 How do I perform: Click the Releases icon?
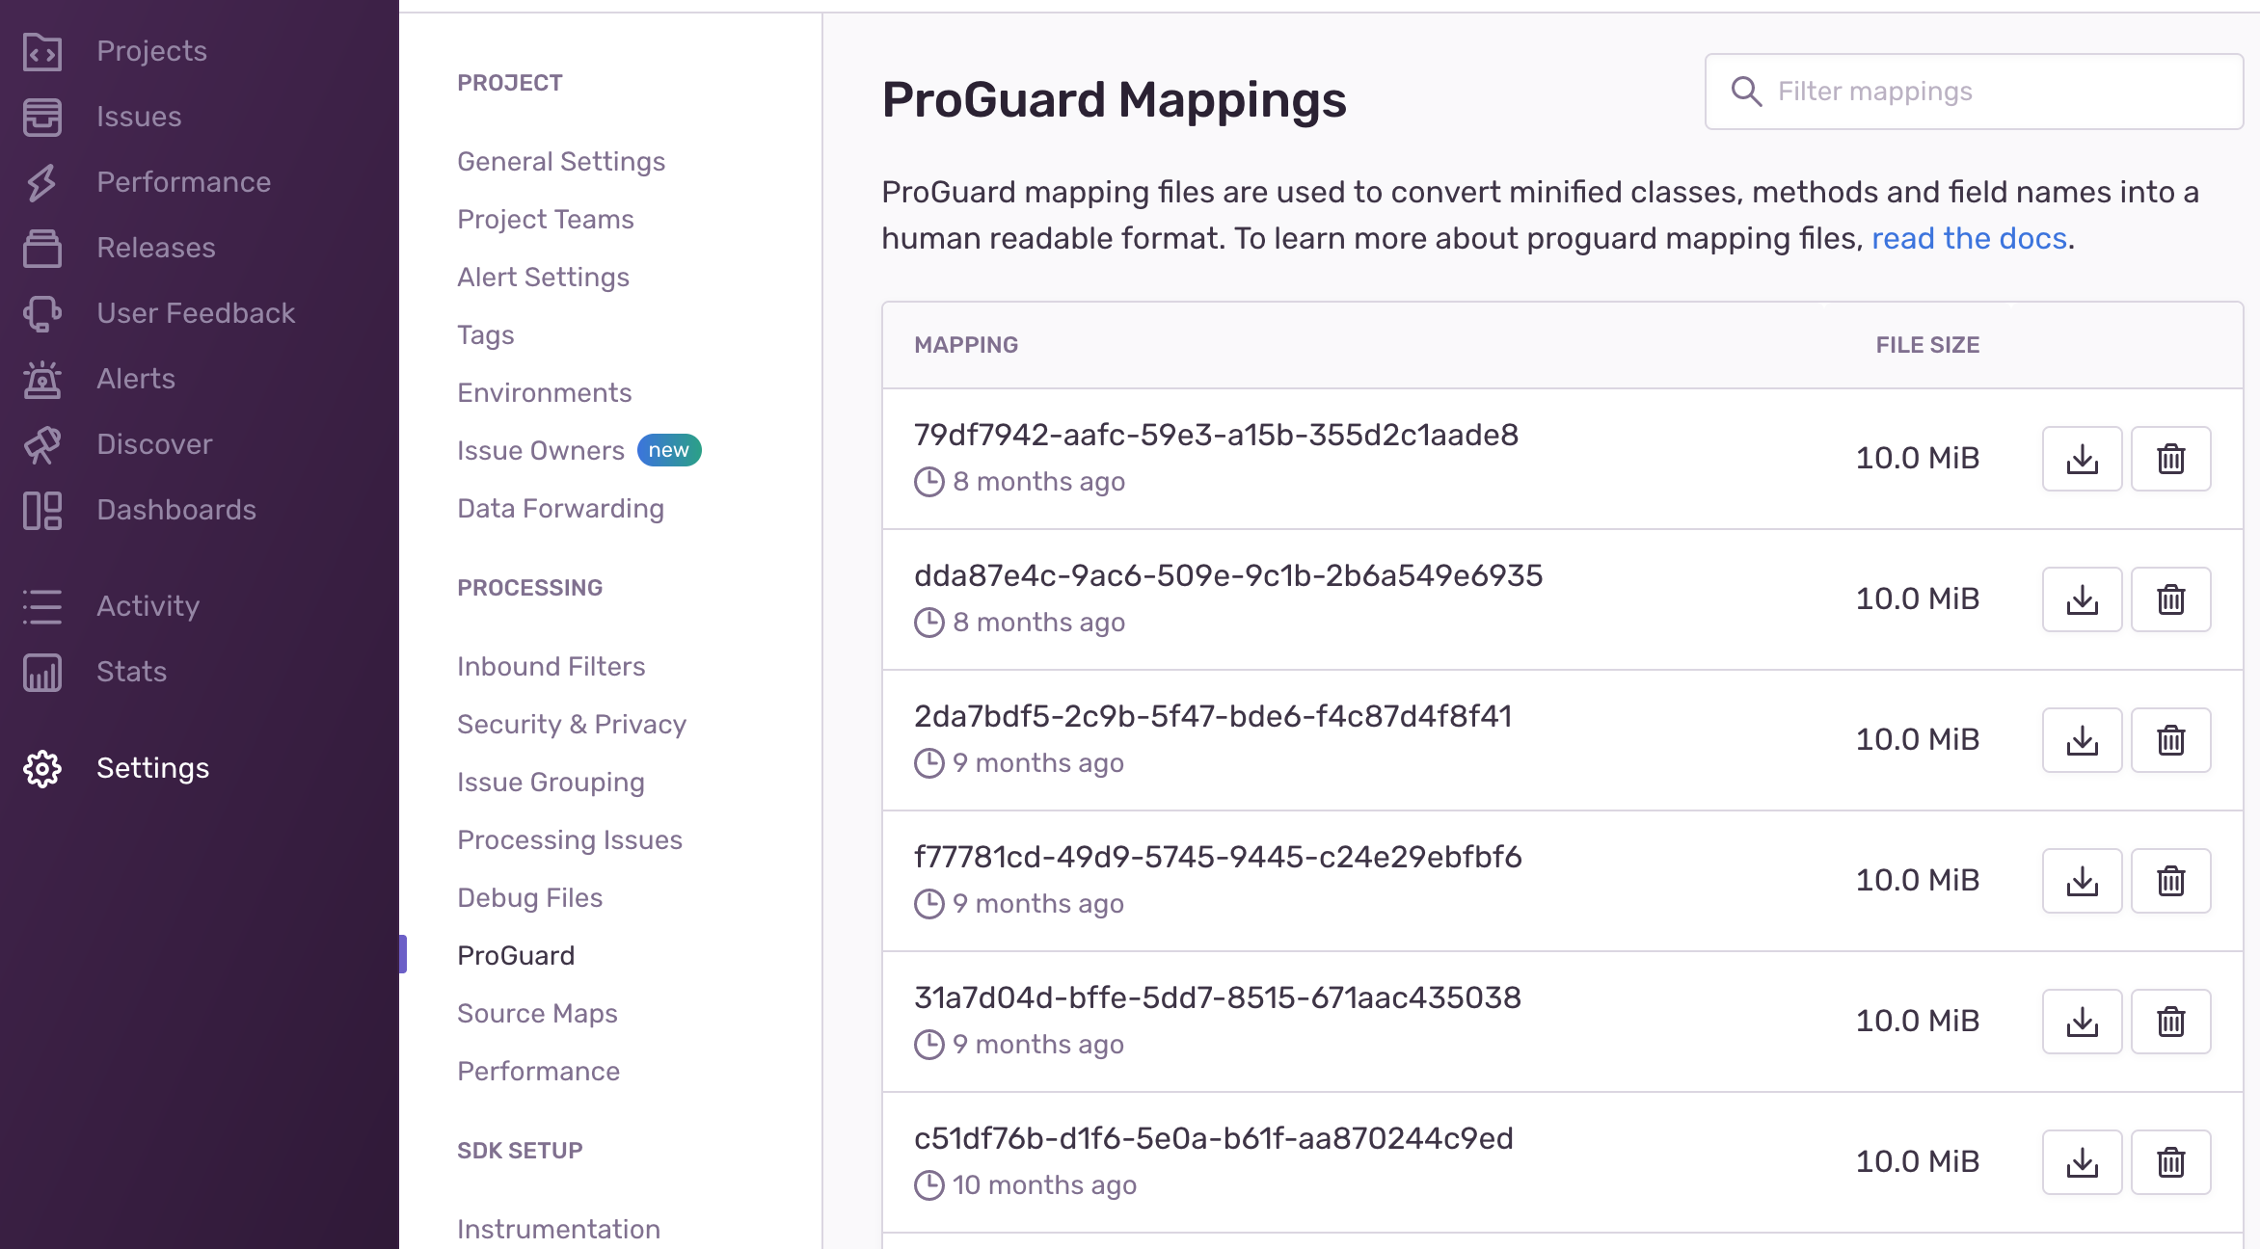40,248
